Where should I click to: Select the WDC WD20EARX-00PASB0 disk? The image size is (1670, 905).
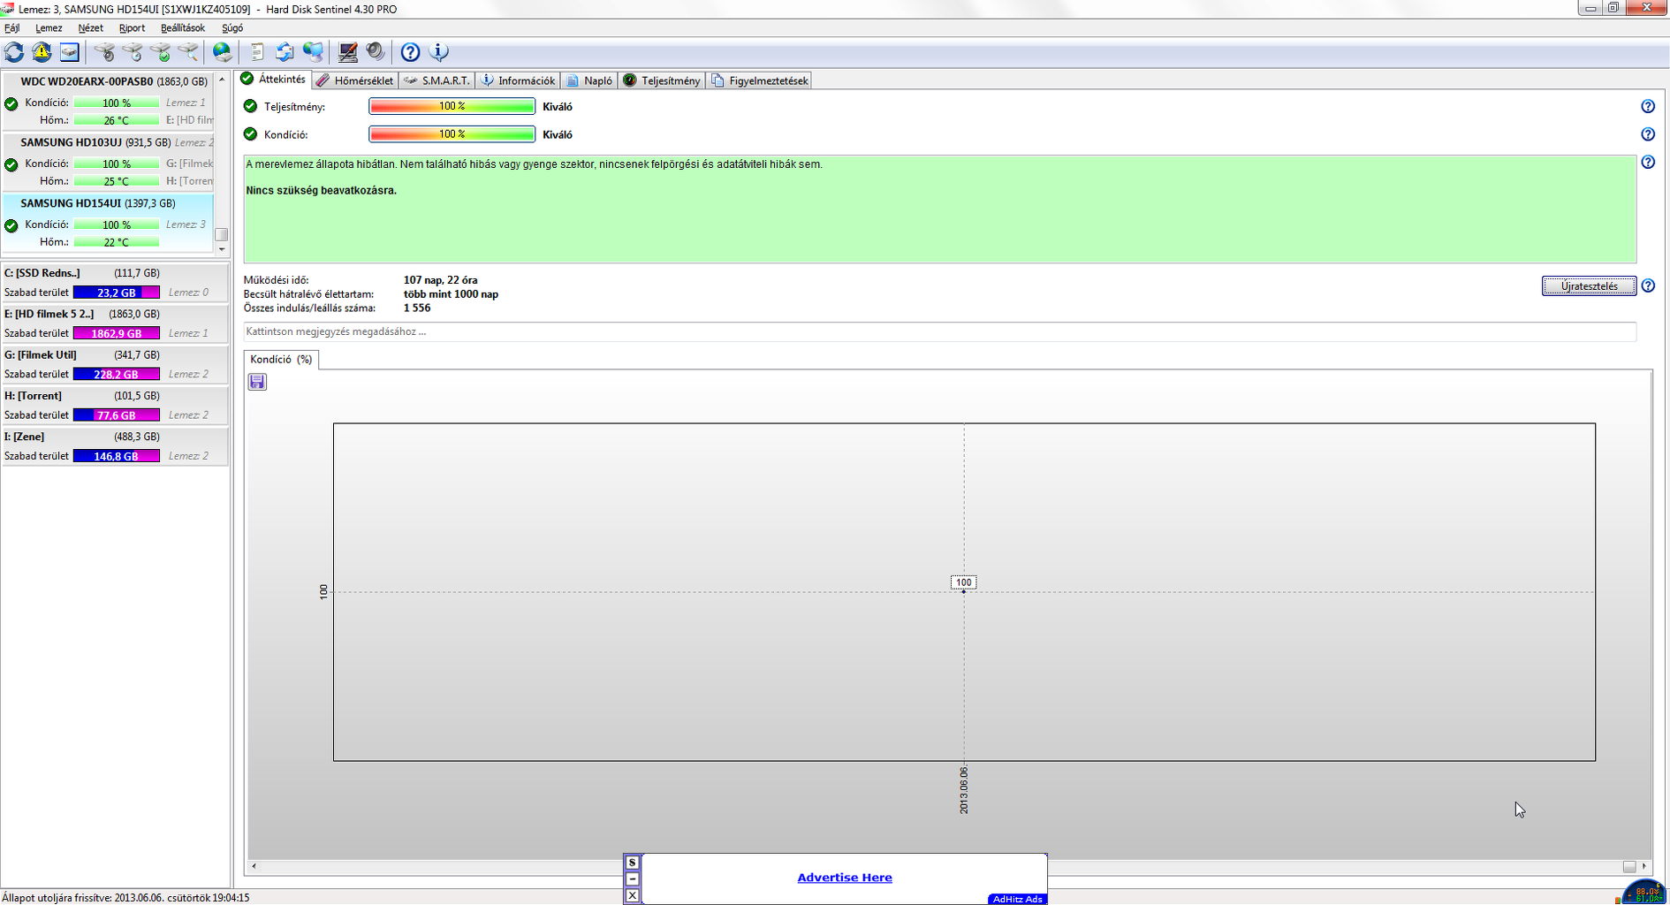click(x=108, y=101)
